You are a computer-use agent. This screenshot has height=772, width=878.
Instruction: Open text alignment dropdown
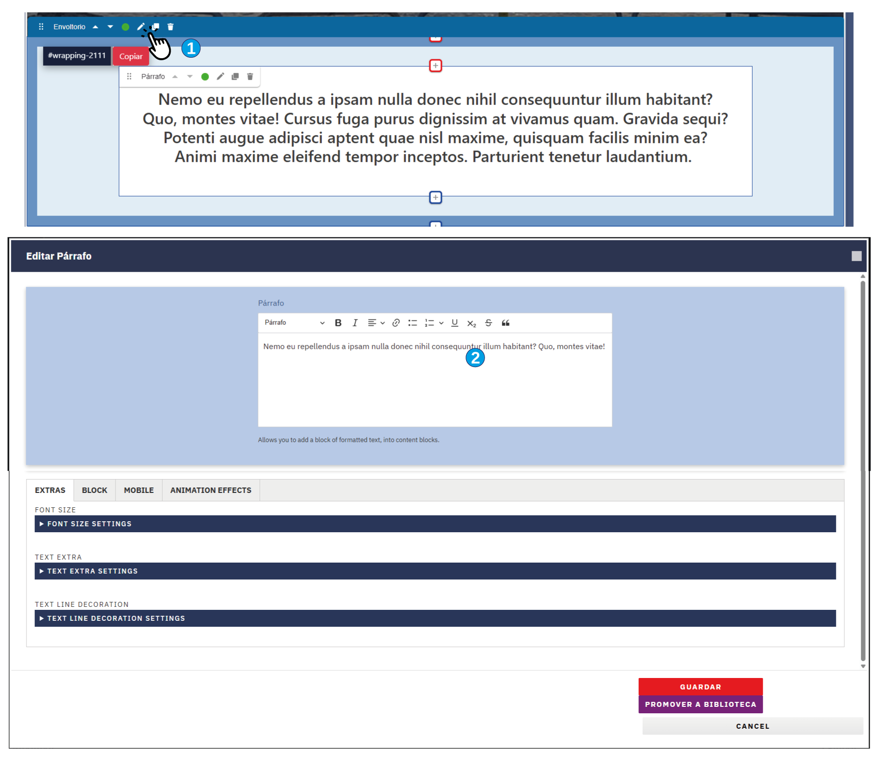(376, 323)
